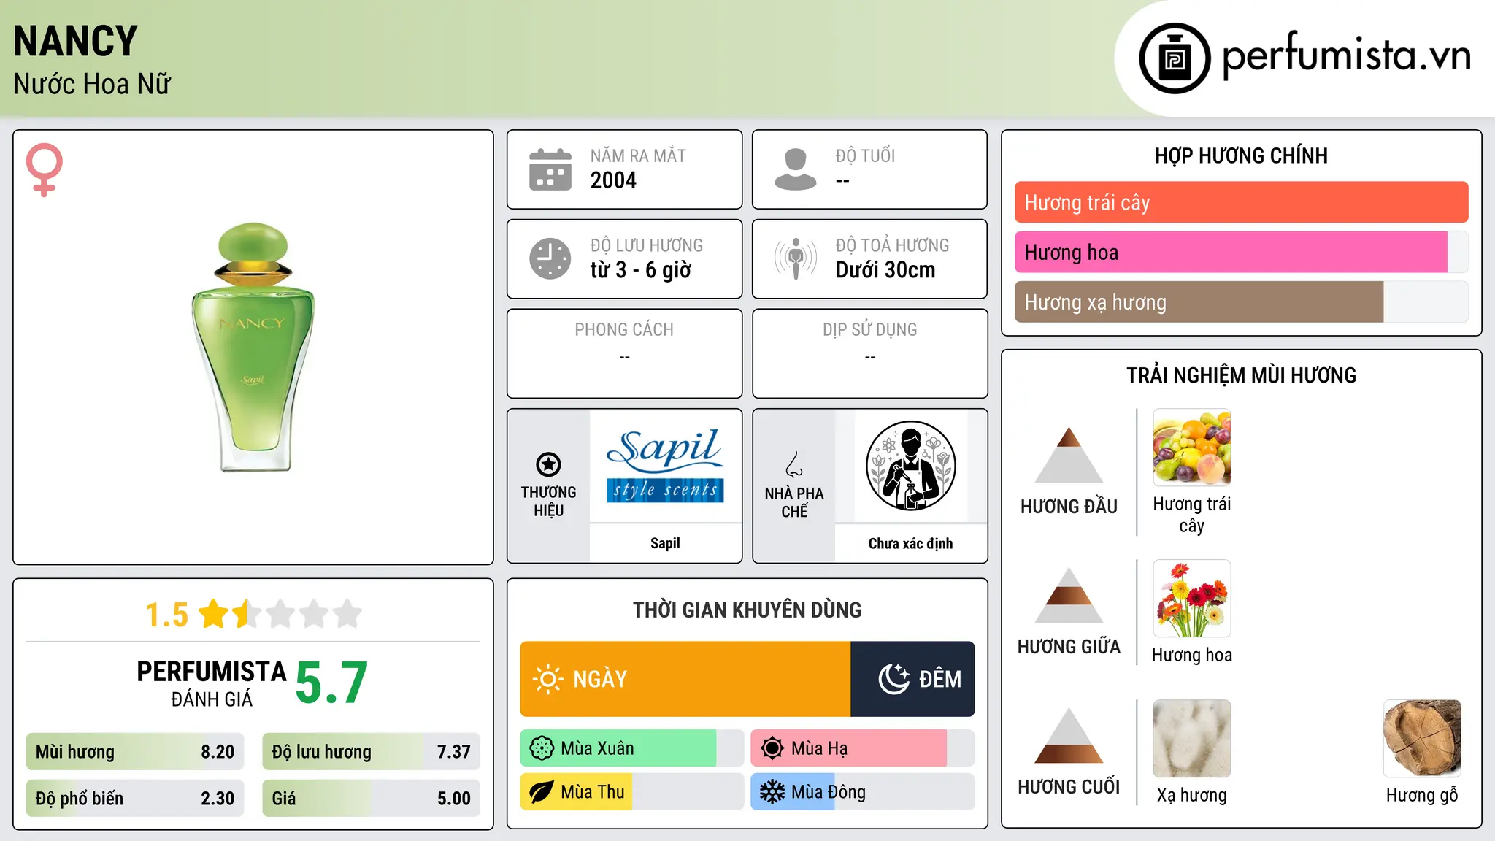1495x841 pixels.
Task: Click the Thời gian khuyên dùng heading
Action: point(747,610)
